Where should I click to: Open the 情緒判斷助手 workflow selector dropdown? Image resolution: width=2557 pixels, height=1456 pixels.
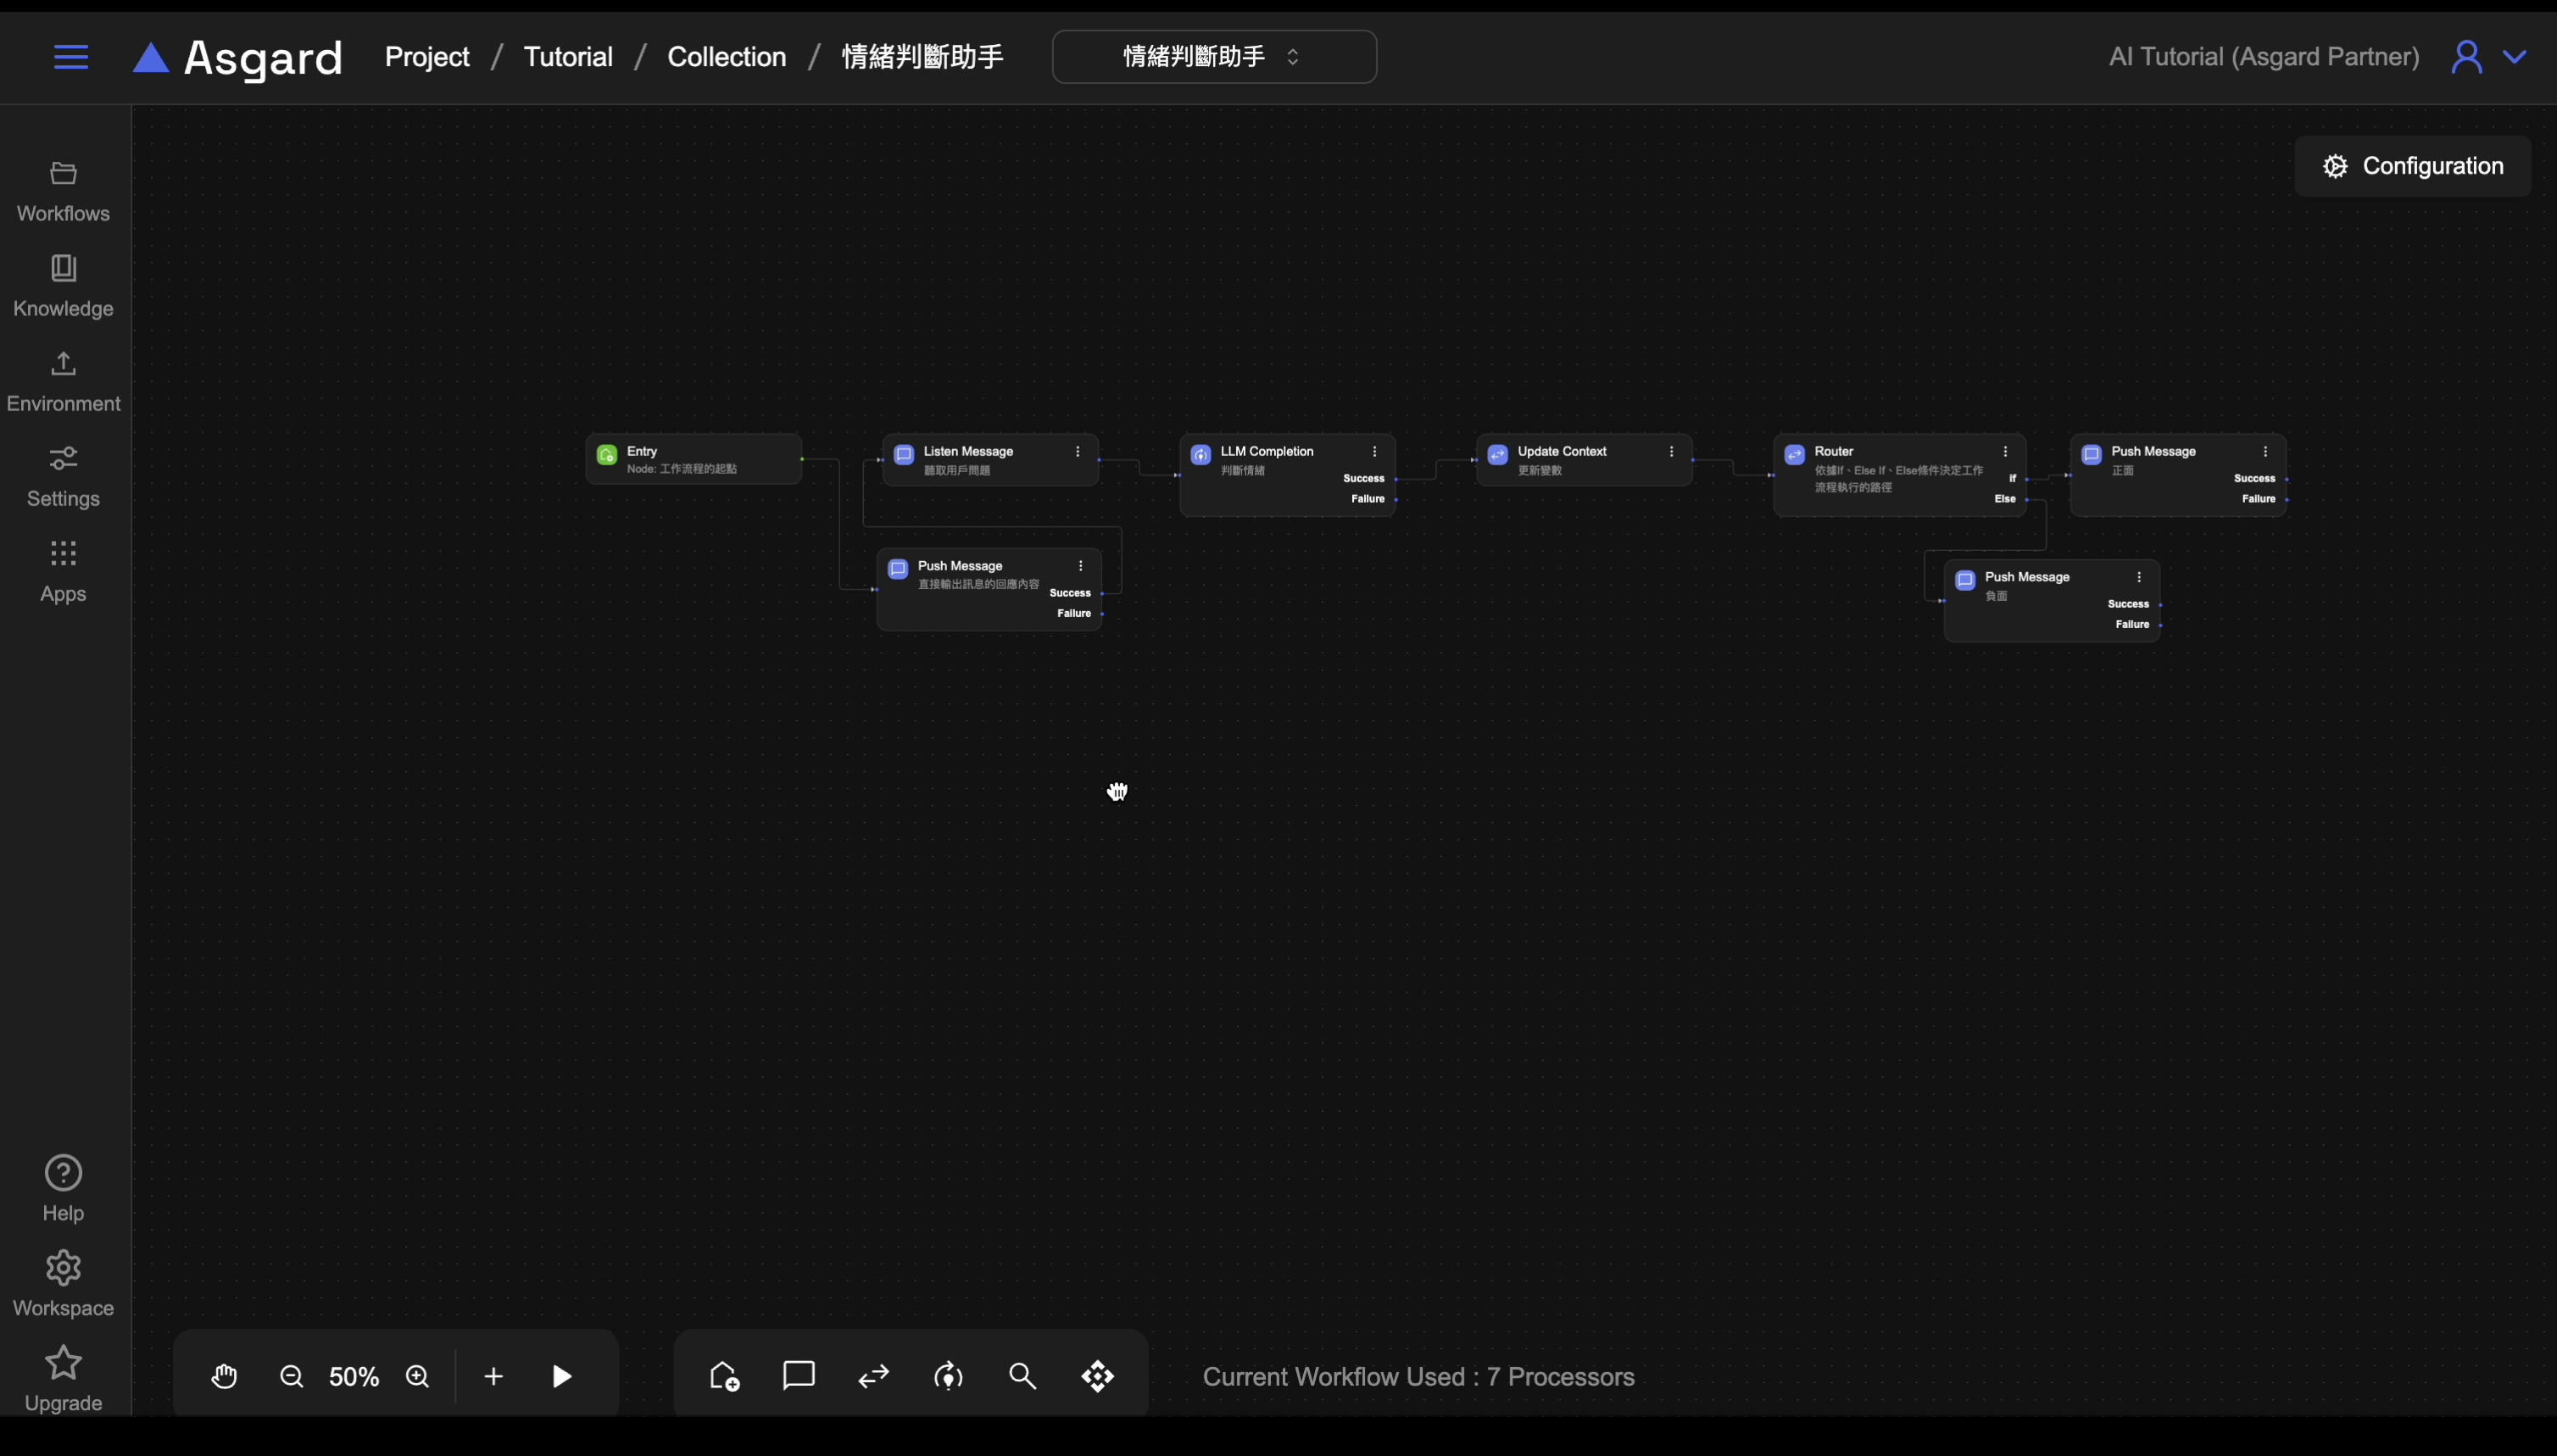click(1213, 57)
